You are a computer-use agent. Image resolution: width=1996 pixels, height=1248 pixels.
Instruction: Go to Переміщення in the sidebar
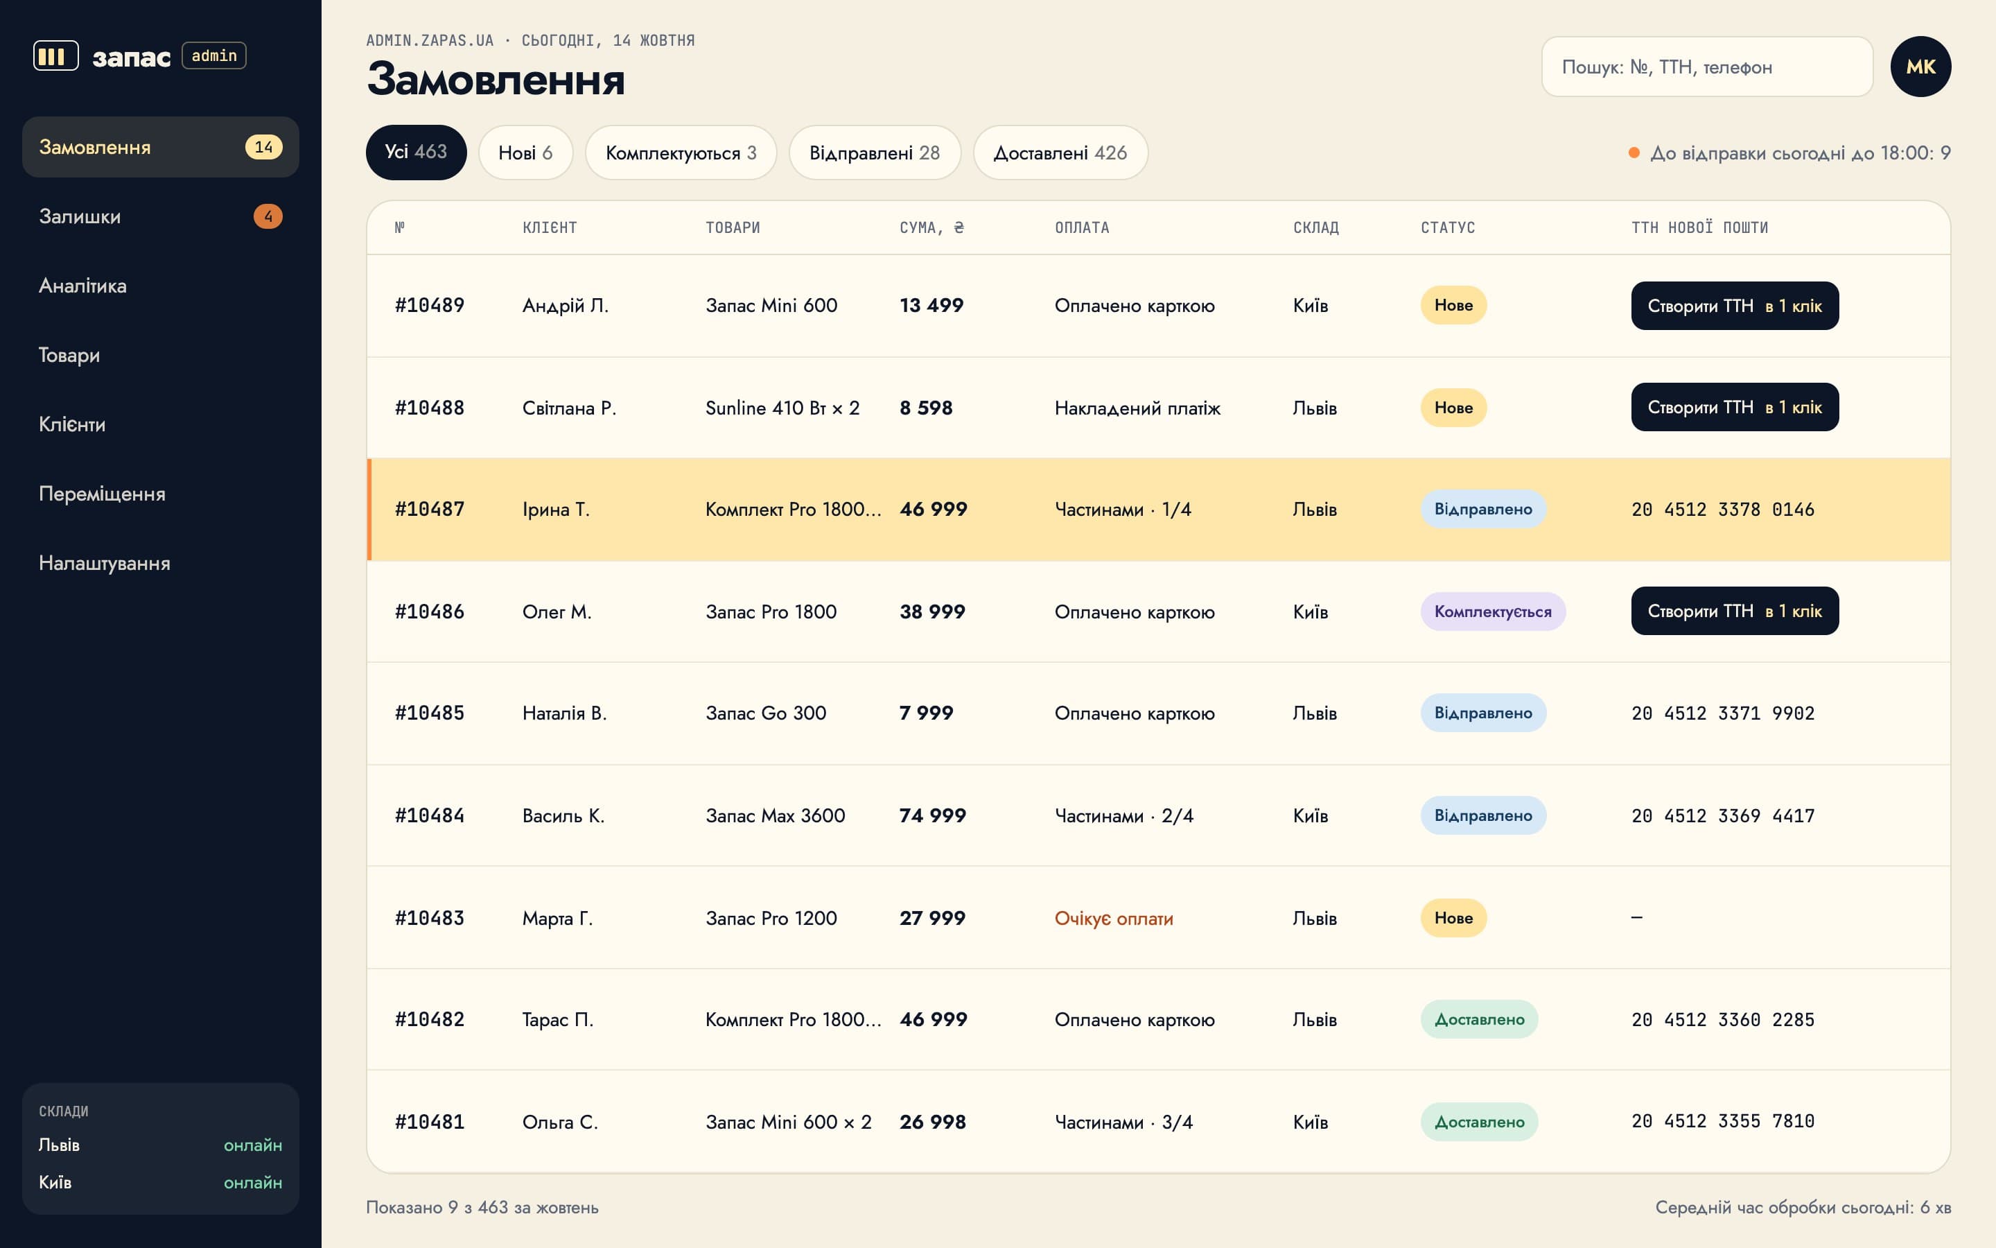pos(161,494)
